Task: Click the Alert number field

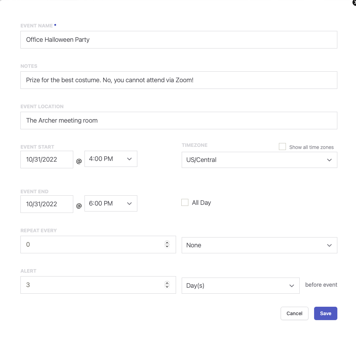Action: coord(92,285)
